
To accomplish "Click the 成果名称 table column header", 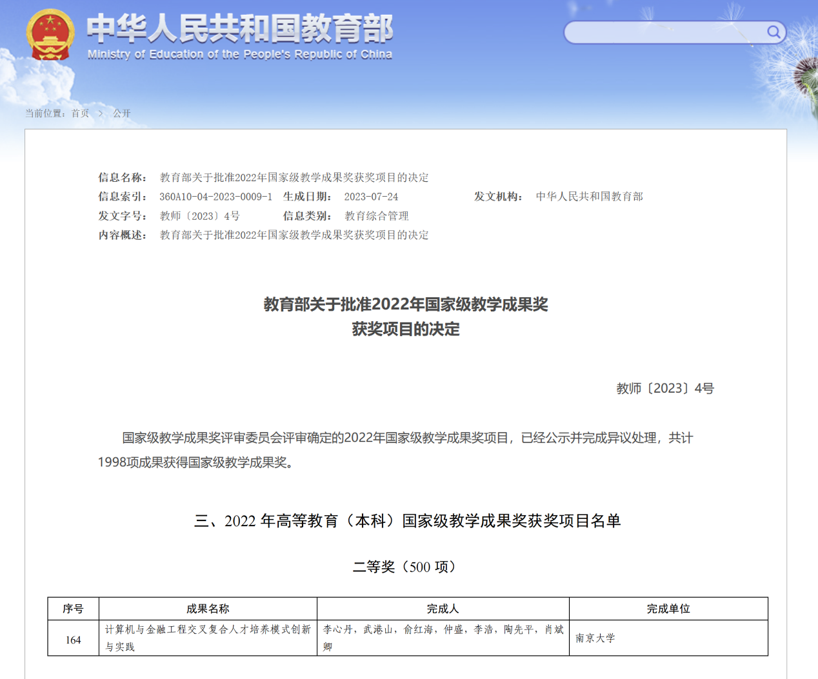I will pyautogui.click(x=208, y=609).
